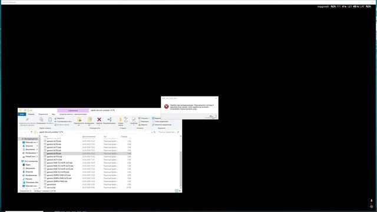Sort files by the Type column header
Image resolution: width=377 pixels, height=212 pixels.
105,137
